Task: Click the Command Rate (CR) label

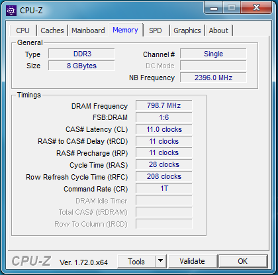Action: pyautogui.click(x=96, y=189)
